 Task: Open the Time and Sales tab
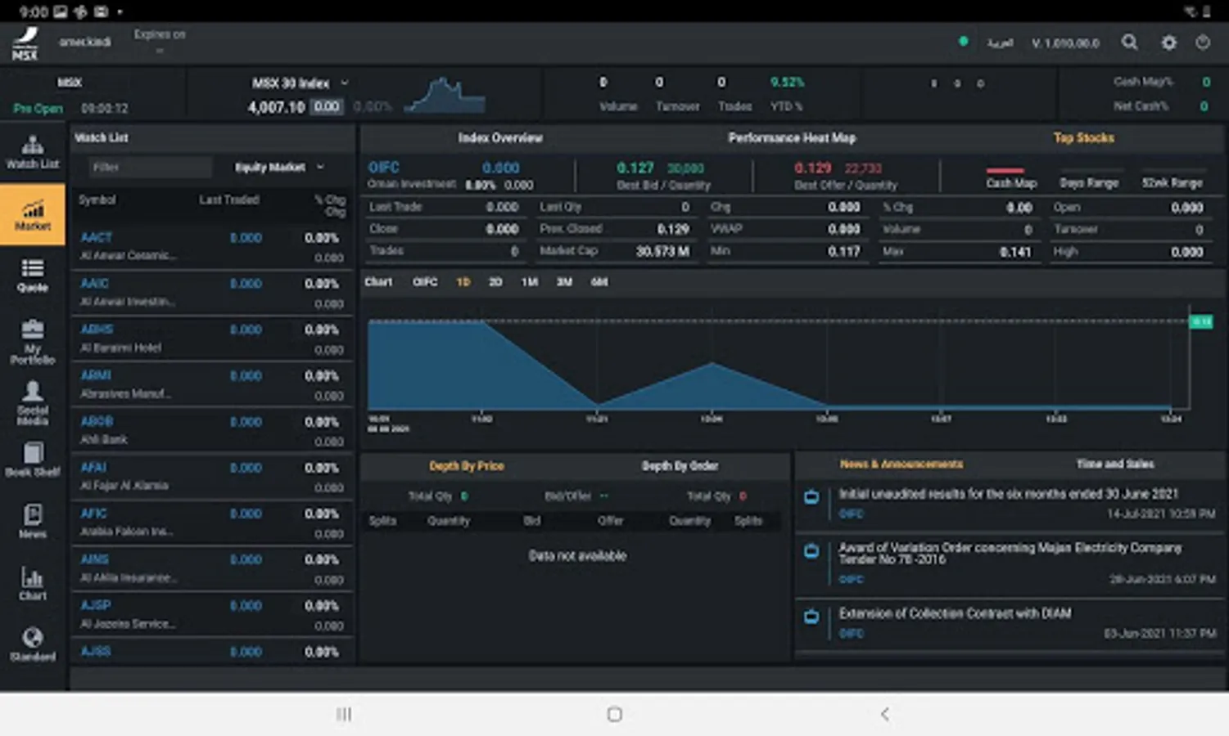(1115, 464)
